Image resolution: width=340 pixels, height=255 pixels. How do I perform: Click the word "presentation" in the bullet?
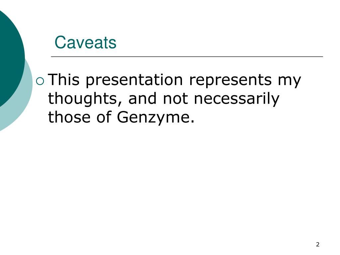[134, 80]
